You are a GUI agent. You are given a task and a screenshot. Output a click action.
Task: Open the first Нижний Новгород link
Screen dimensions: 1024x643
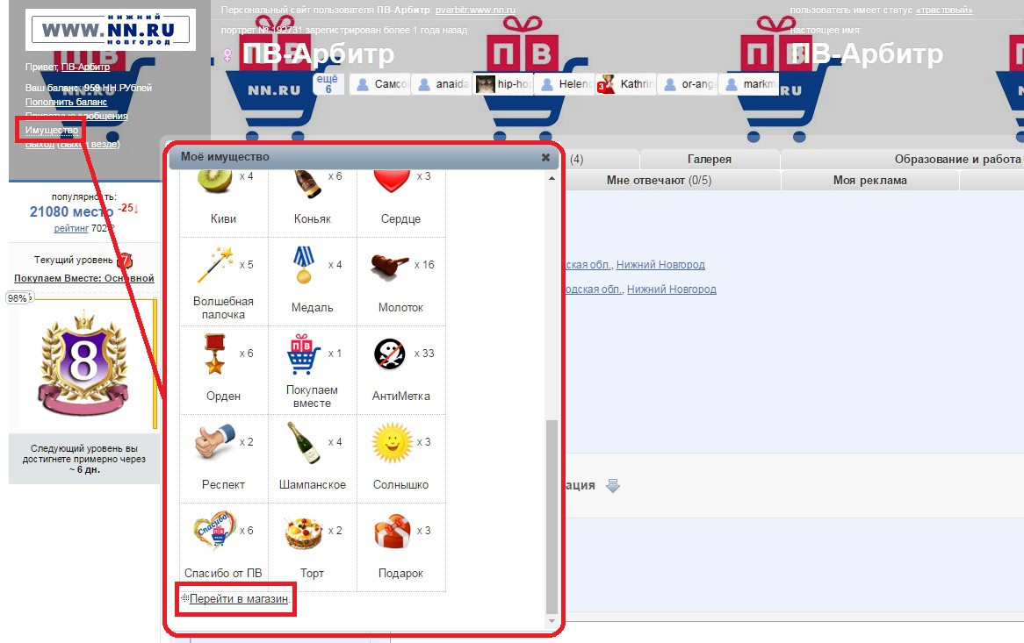(x=661, y=265)
